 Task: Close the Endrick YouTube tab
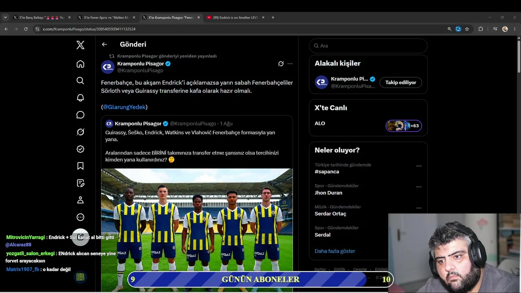(263, 17)
